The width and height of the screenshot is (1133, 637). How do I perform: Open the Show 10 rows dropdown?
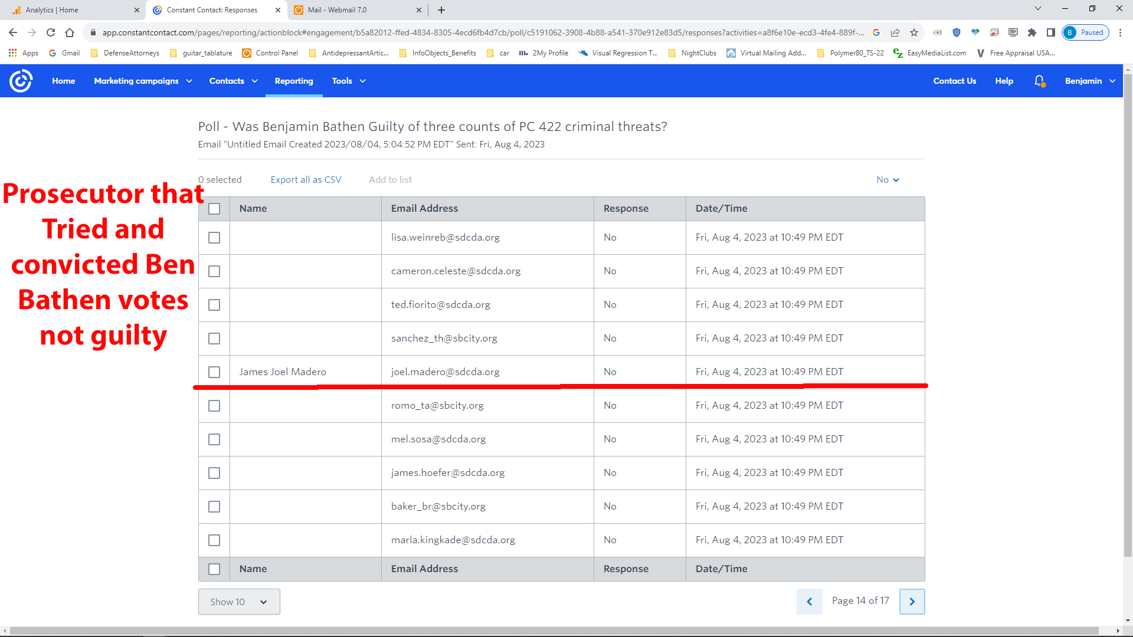(239, 602)
